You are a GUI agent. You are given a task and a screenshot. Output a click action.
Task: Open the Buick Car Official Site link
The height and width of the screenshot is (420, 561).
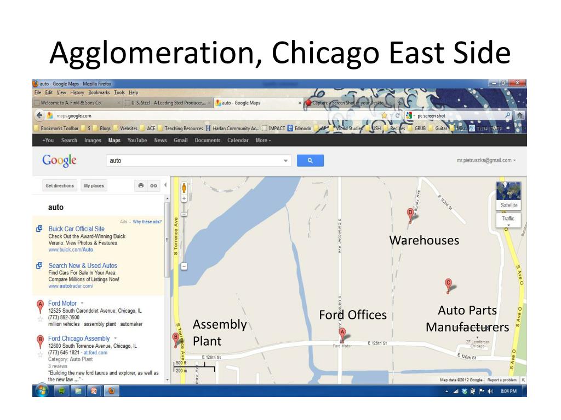(77, 229)
